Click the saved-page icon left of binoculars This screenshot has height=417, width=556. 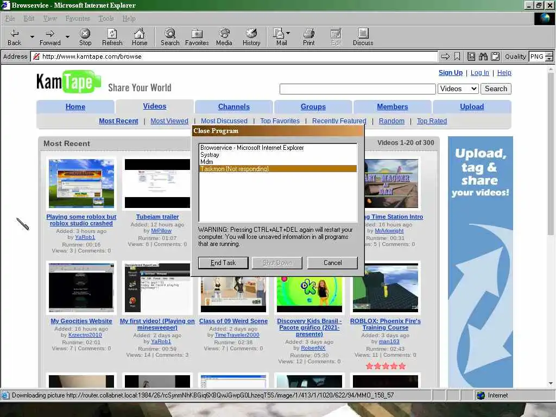(471, 56)
